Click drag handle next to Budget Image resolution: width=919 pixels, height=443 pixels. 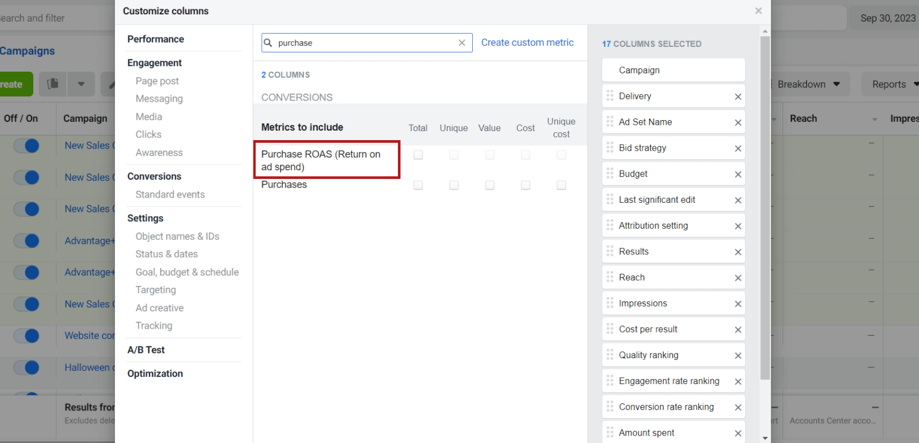[x=610, y=174]
